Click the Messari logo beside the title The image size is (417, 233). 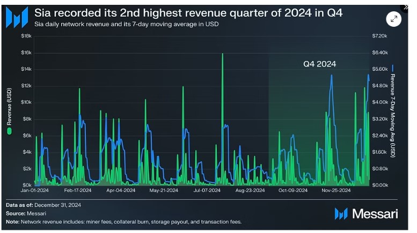[17, 17]
